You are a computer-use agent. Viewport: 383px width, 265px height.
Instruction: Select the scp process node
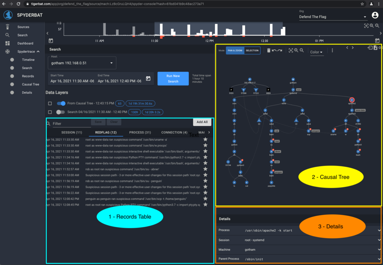[309, 131]
